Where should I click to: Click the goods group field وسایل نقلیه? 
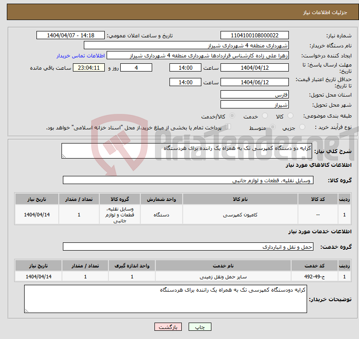188,180
